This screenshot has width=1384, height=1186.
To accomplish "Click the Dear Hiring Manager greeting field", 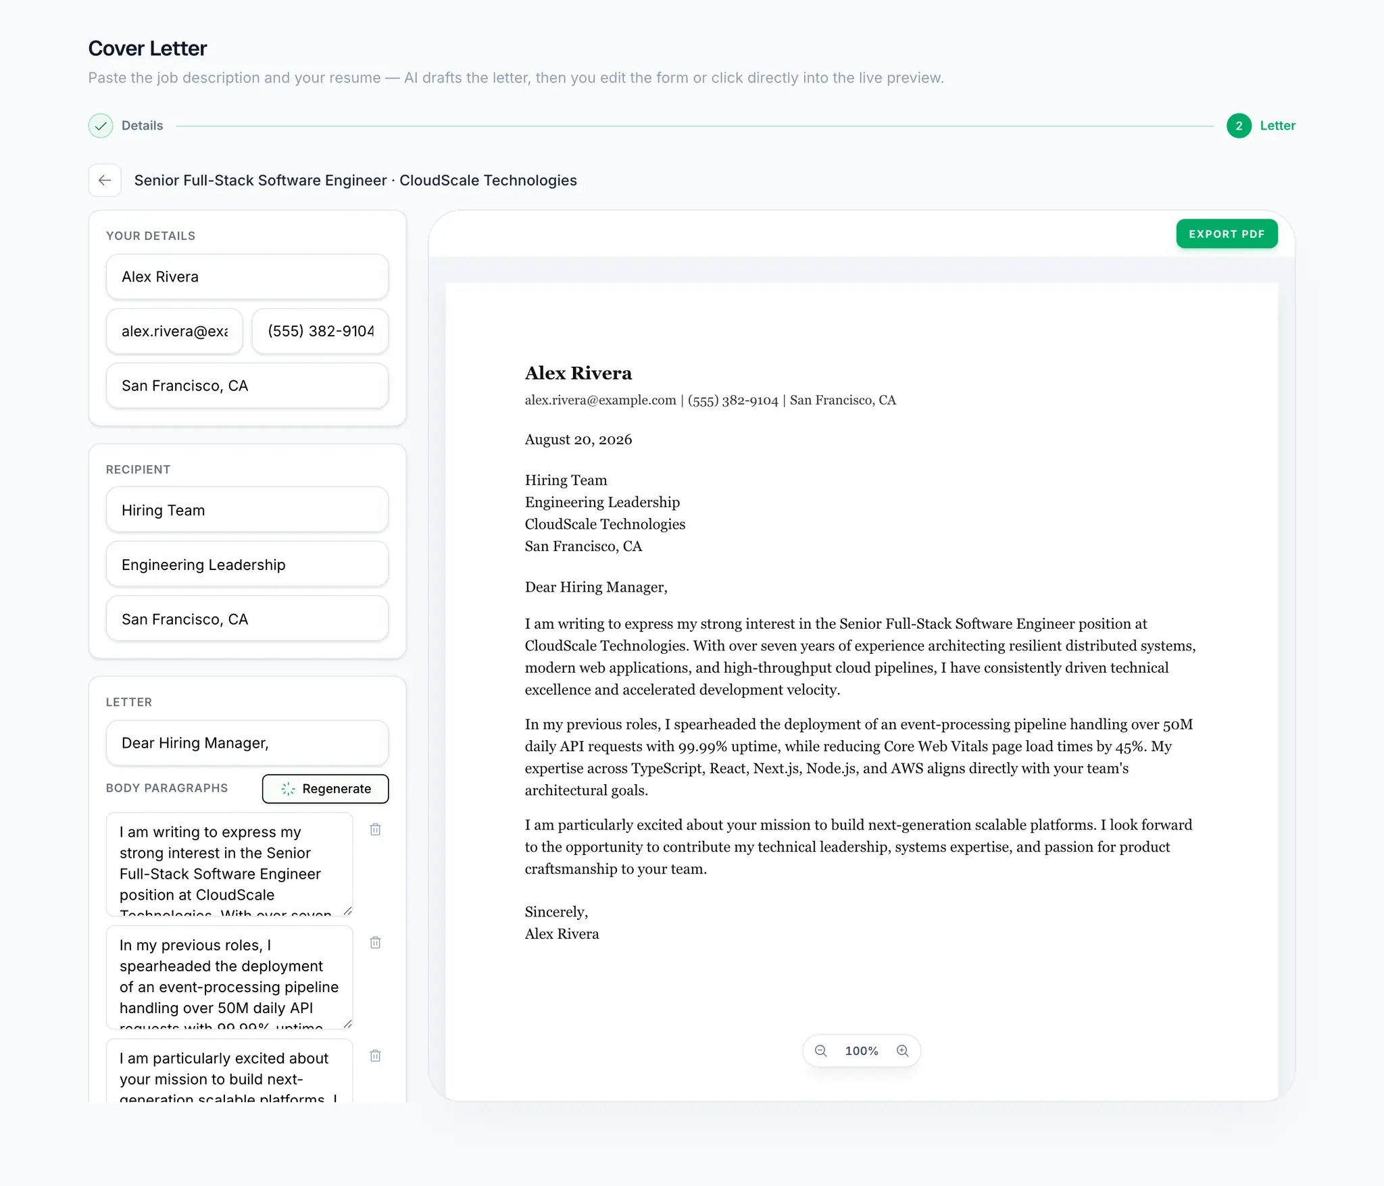I will pos(247,743).
